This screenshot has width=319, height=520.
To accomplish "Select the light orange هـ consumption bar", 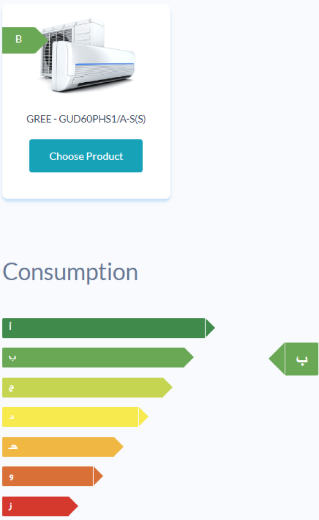I will (x=58, y=447).
